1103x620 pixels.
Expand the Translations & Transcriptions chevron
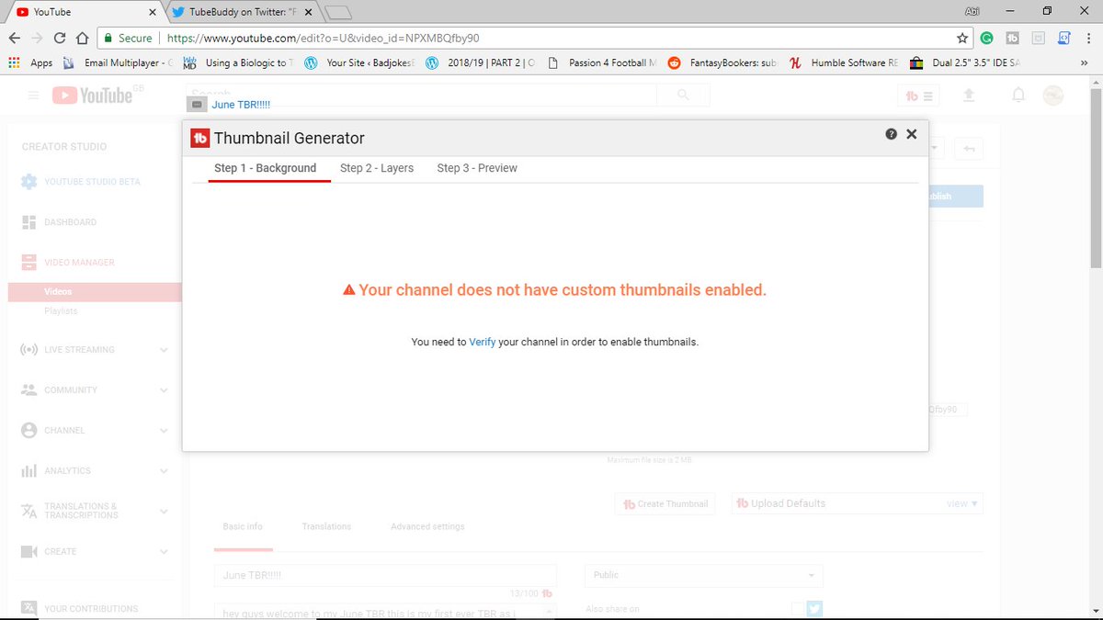pos(164,511)
